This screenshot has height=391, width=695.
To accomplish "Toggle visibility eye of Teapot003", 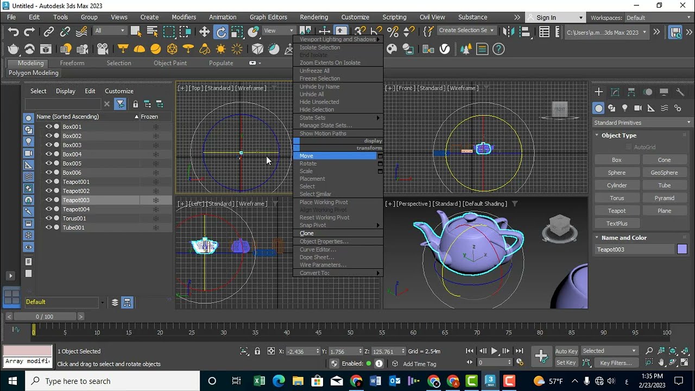I will pyautogui.click(x=48, y=200).
